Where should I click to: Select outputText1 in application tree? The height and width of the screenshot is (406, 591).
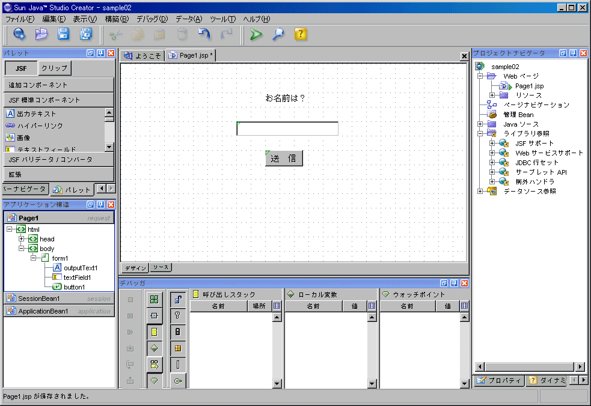pyautogui.click(x=81, y=268)
